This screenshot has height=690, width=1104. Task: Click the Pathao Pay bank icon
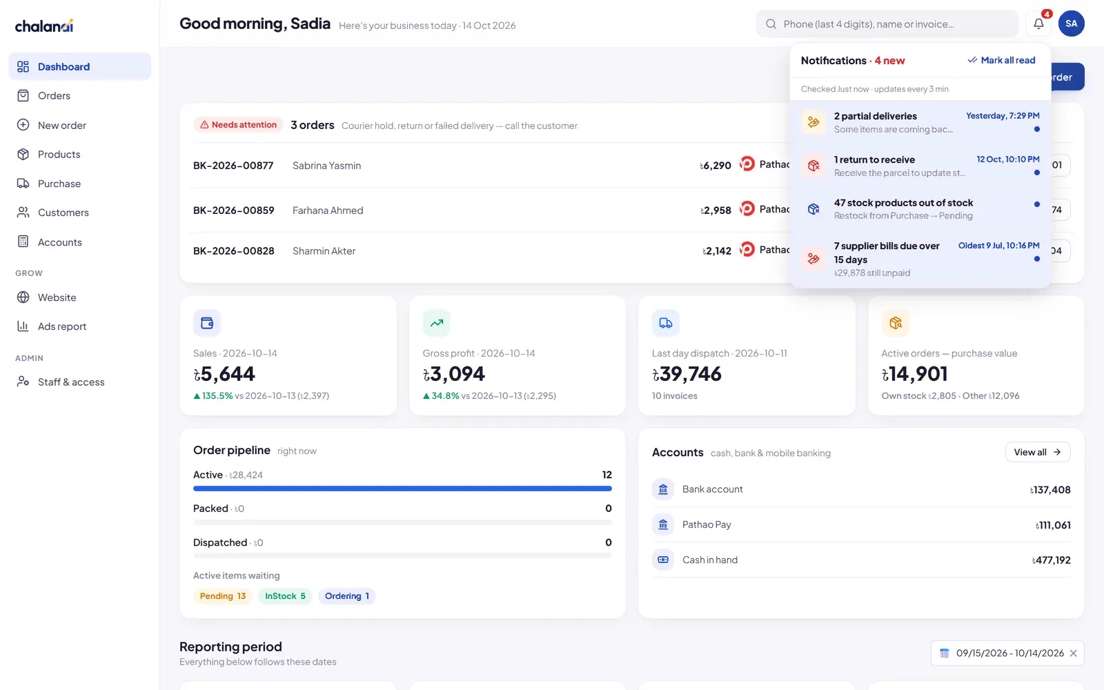[663, 524]
